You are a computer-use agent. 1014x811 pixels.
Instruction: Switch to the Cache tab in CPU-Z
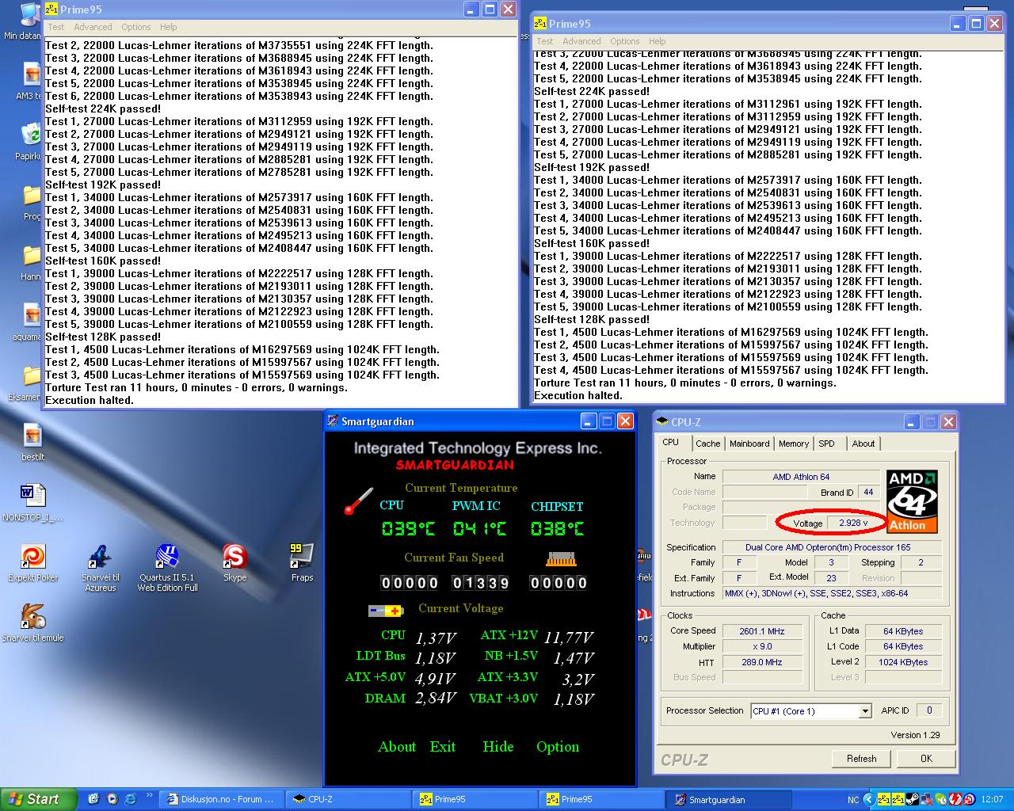(707, 444)
